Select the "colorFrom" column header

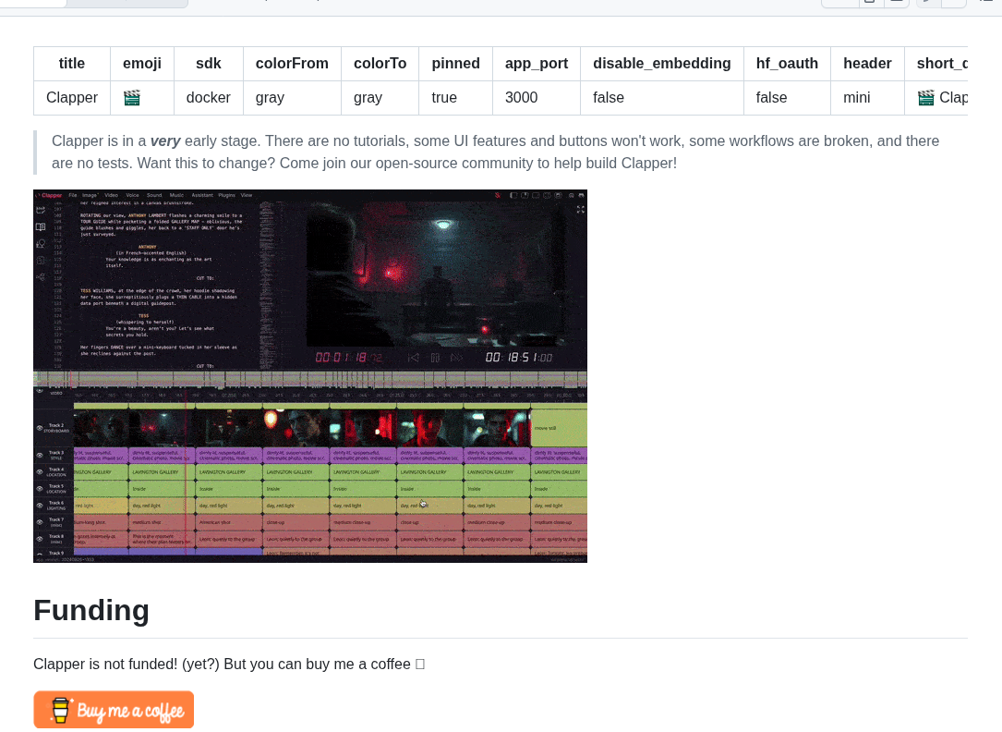coord(292,63)
